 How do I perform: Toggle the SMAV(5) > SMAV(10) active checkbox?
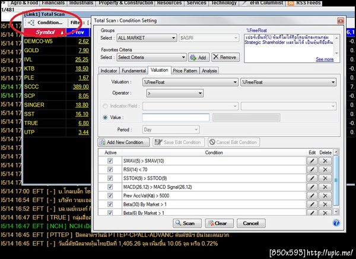110,161
